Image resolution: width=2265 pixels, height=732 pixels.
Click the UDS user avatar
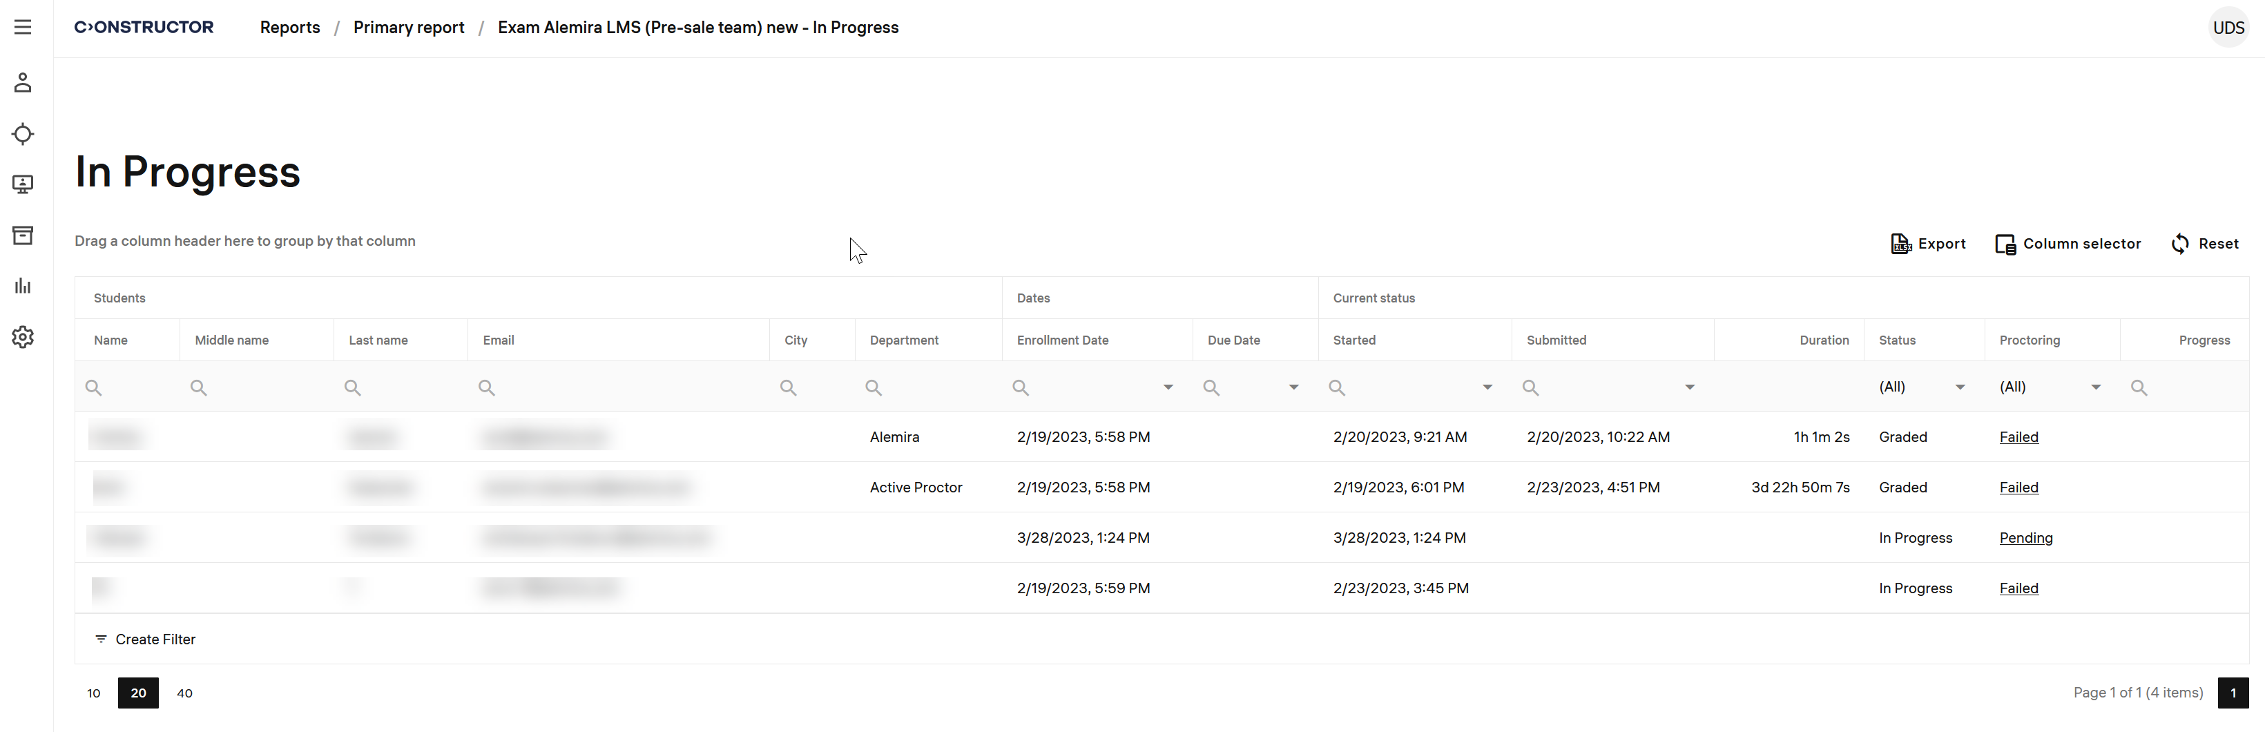tap(2227, 27)
